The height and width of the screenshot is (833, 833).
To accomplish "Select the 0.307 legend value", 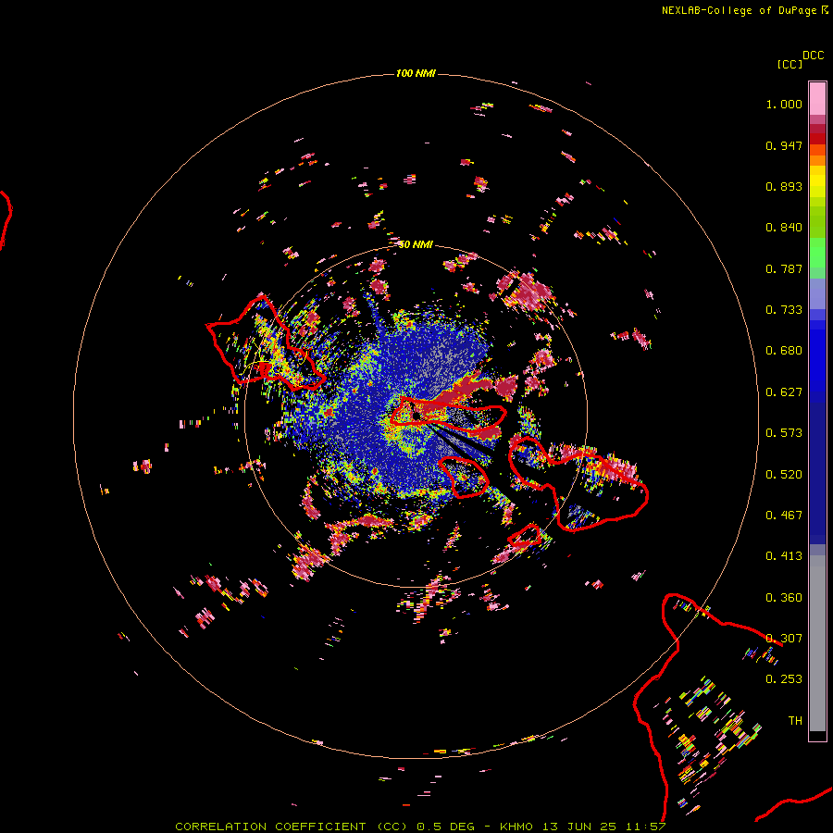I will [x=784, y=639].
